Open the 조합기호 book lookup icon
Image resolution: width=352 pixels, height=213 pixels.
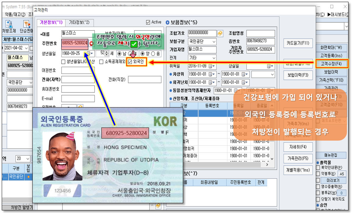click(220, 33)
